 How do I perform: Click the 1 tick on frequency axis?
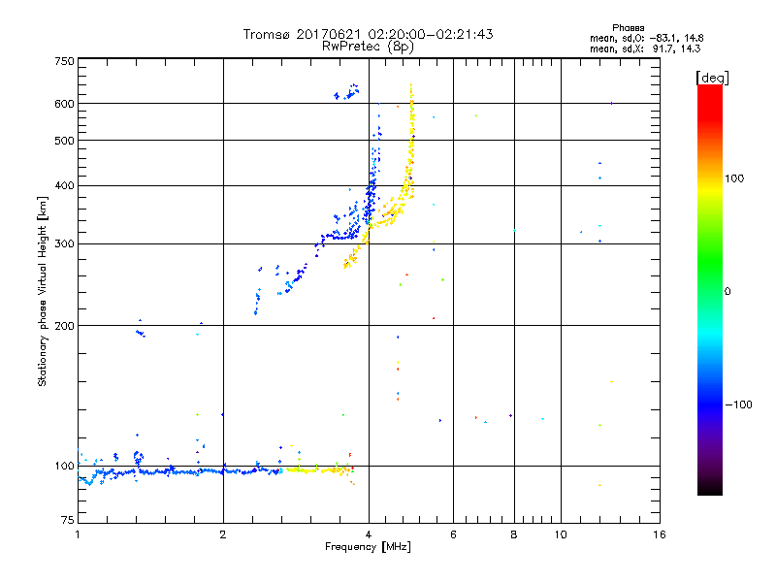(78, 535)
